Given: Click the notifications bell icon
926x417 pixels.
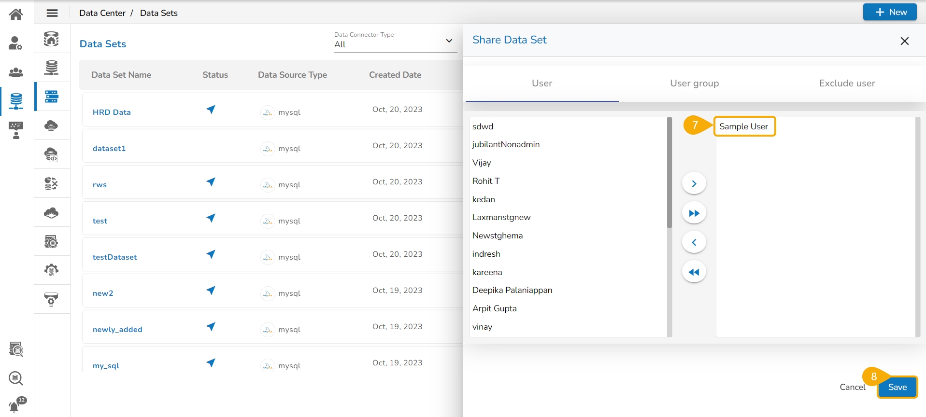Looking at the screenshot, I should pyautogui.click(x=15, y=406).
